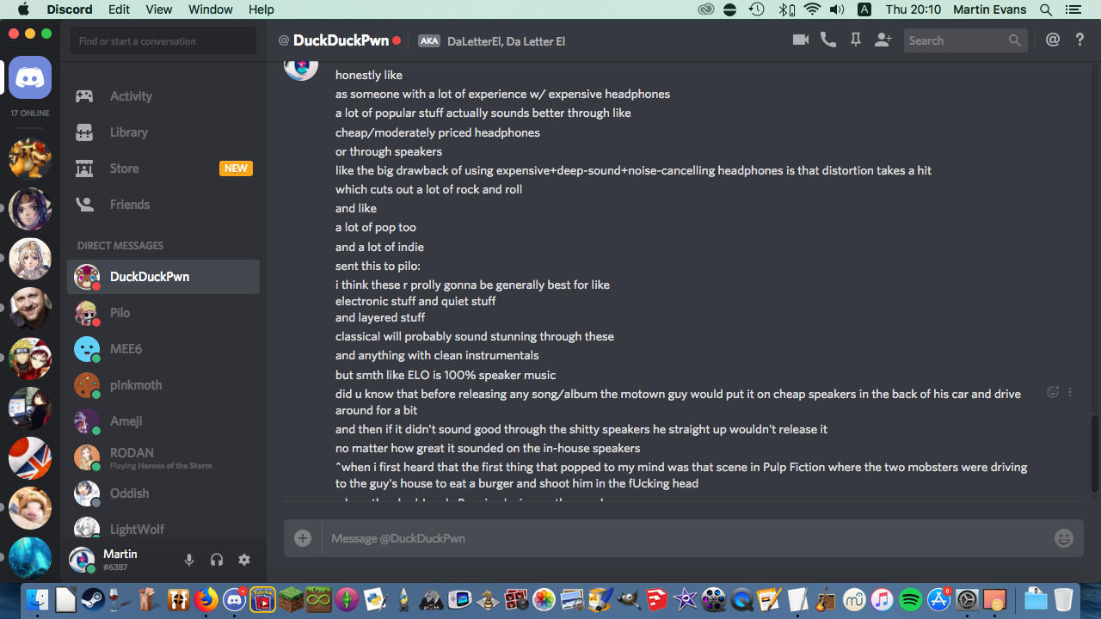The width and height of the screenshot is (1101, 619).
Task: Open more options on motown message
Action: coord(1070,392)
